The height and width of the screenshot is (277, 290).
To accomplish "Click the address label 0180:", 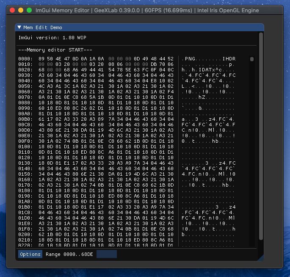I will click(25, 190).
